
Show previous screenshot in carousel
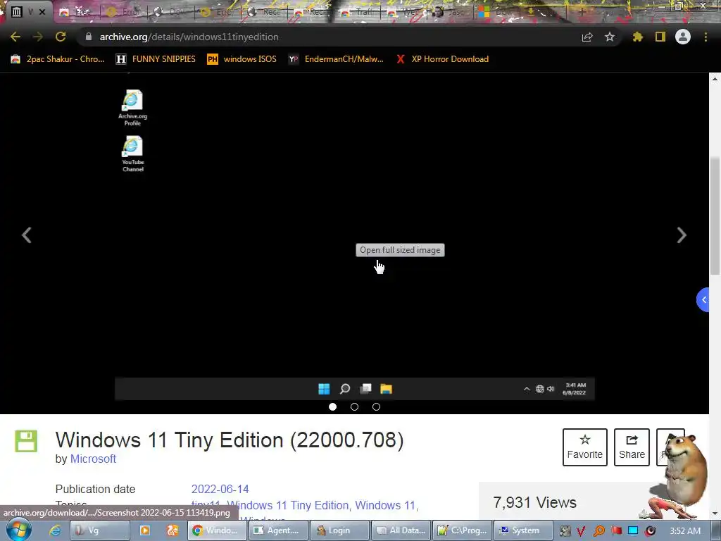pyautogui.click(x=27, y=235)
